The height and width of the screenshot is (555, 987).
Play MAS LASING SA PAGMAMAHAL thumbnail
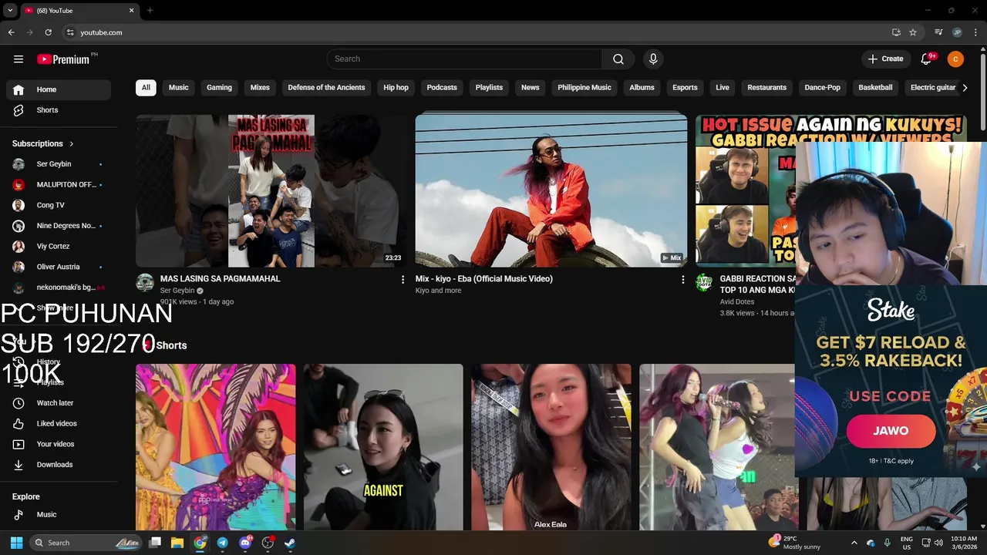pos(271,190)
